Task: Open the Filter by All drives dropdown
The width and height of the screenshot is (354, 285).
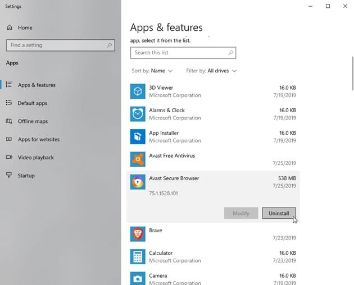Action: [x=211, y=71]
